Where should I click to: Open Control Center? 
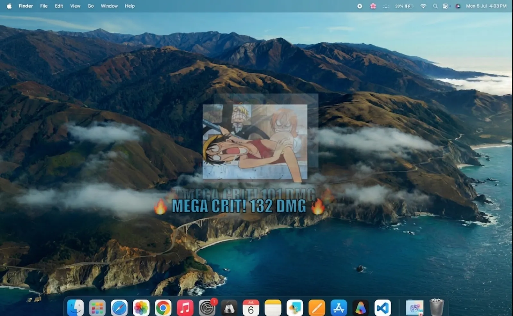pyautogui.click(x=445, y=6)
